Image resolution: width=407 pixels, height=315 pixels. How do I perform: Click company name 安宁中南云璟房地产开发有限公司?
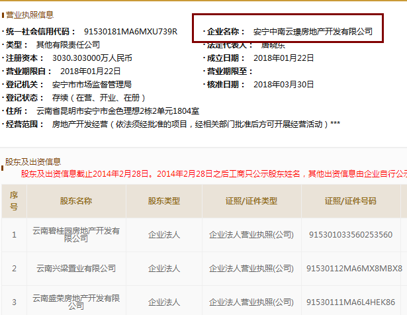312,32
